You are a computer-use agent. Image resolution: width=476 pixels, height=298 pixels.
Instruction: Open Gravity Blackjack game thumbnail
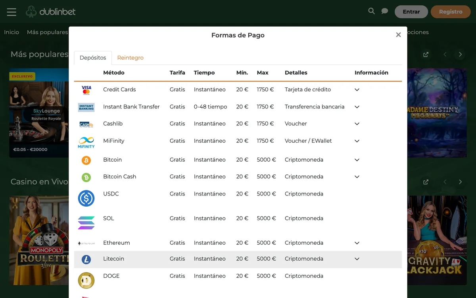pos(437,240)
